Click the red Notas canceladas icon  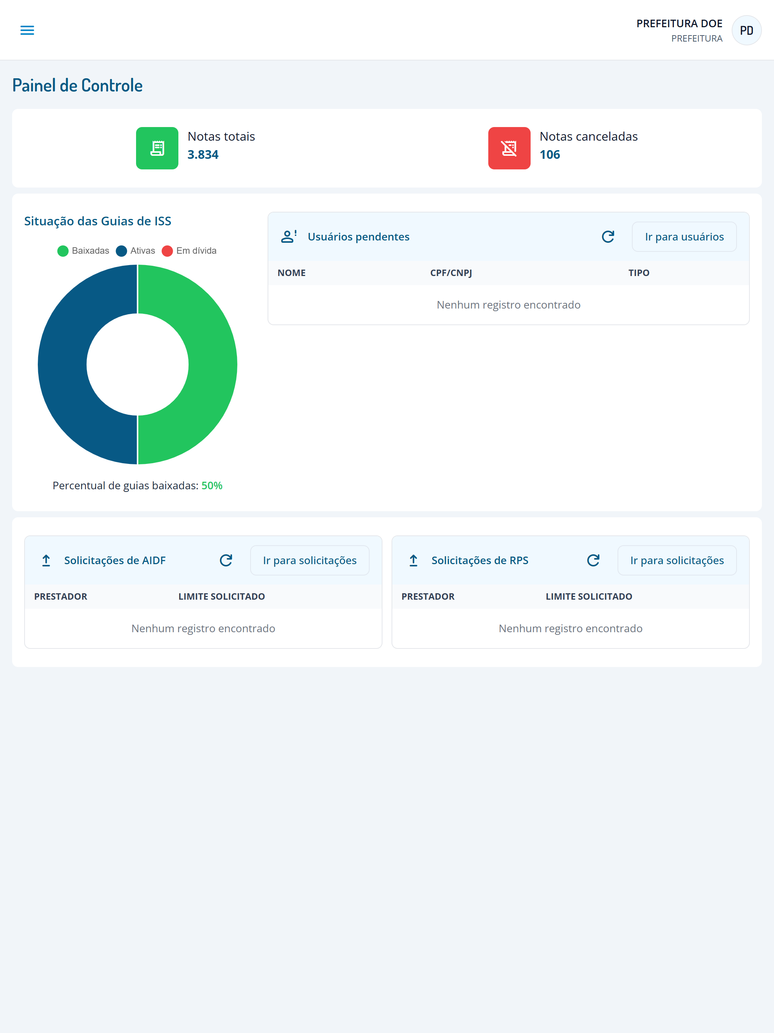point(509,148)
